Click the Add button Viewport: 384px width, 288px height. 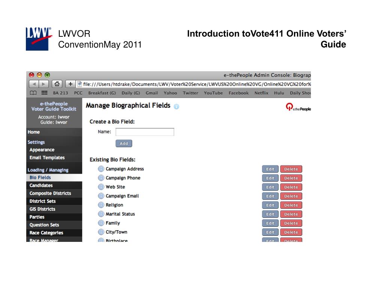(x=124, y=144)
